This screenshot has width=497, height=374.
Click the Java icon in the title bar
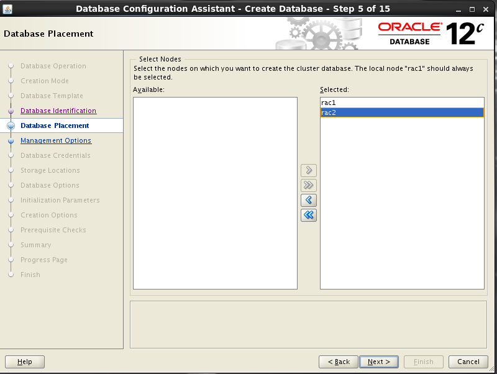[x=7, y=9]
